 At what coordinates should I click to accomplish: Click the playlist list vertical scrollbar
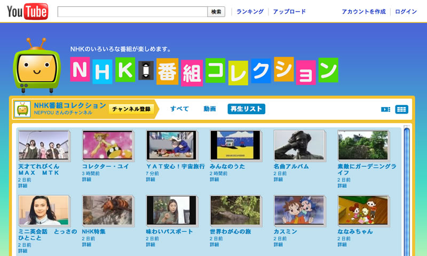(407, 191)
